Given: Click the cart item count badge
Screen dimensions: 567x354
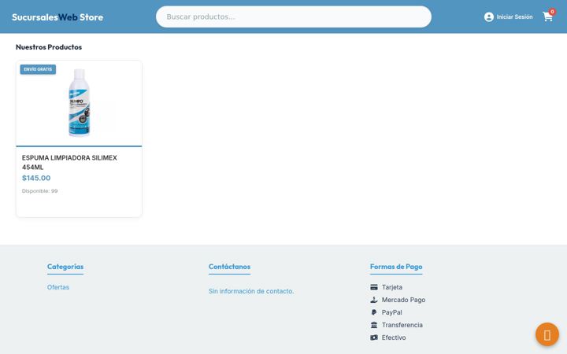Looking at the screenshot, I should (552, 12).
